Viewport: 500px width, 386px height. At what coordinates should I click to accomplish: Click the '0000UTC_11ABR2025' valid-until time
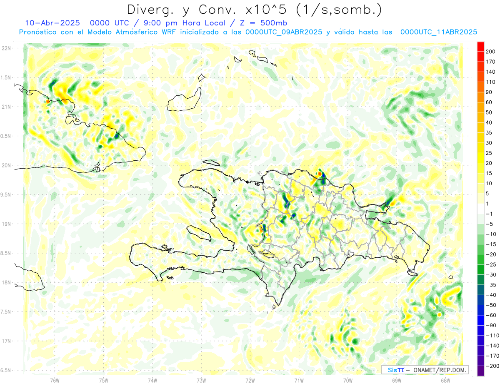(x=439, y=32)
